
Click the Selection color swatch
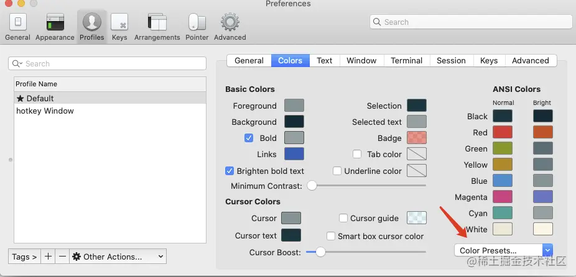tap(417, 106)
